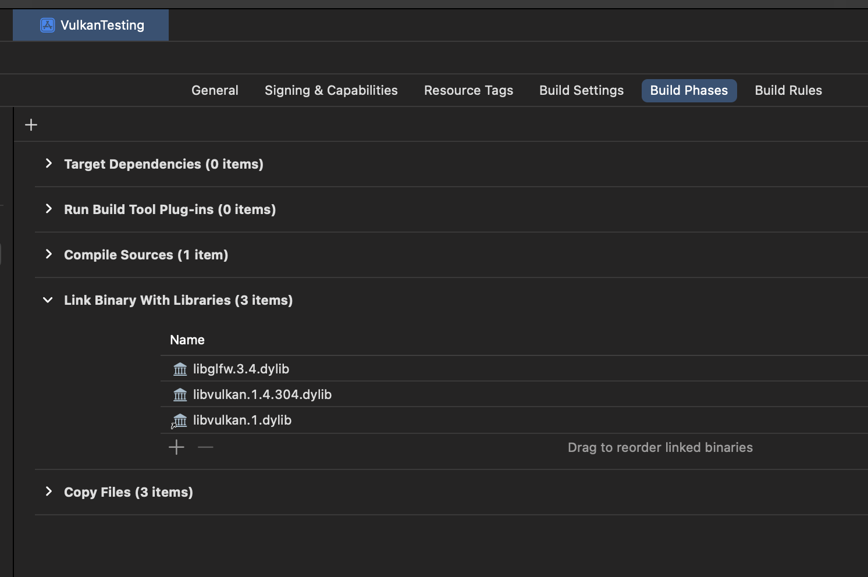Viewport: 868px width, 577px height.
Task: Expand the Copy Files section
Action: tap(49, 492)
